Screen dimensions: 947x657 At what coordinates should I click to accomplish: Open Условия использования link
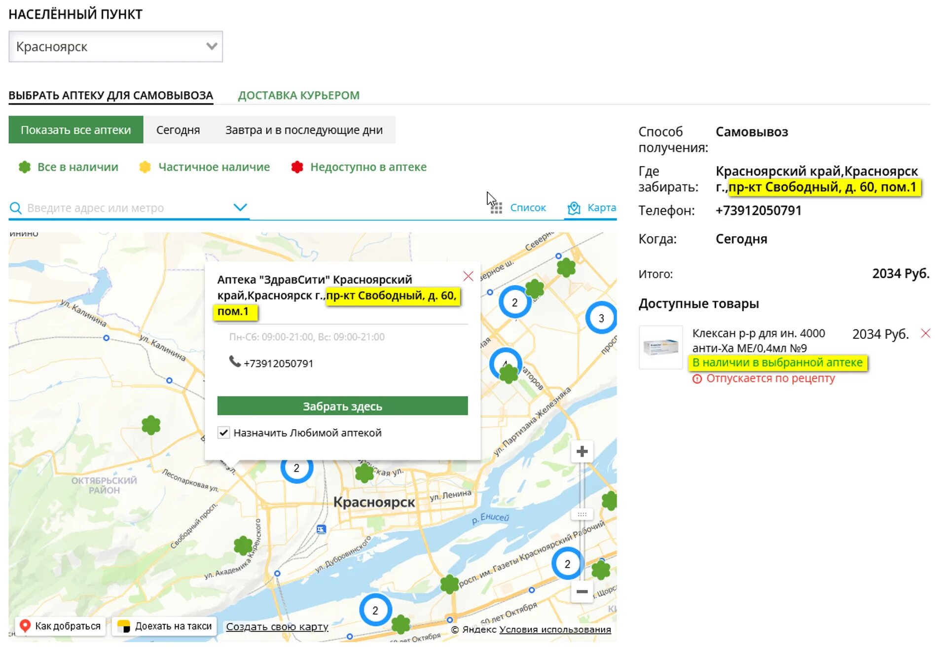[555, 629]
